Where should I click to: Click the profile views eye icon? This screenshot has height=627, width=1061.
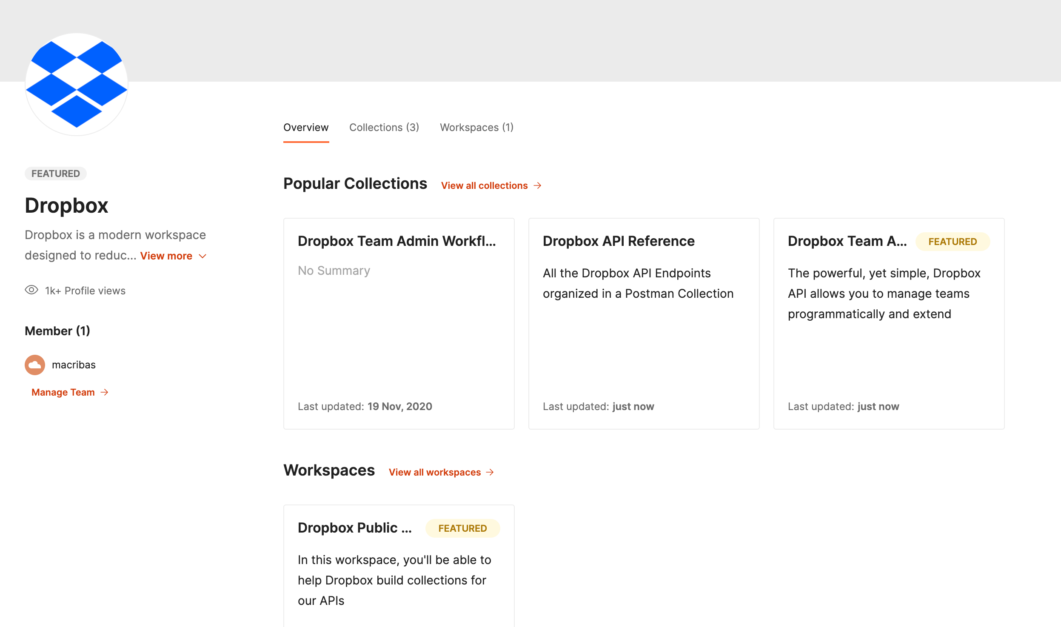coord(31,290)
